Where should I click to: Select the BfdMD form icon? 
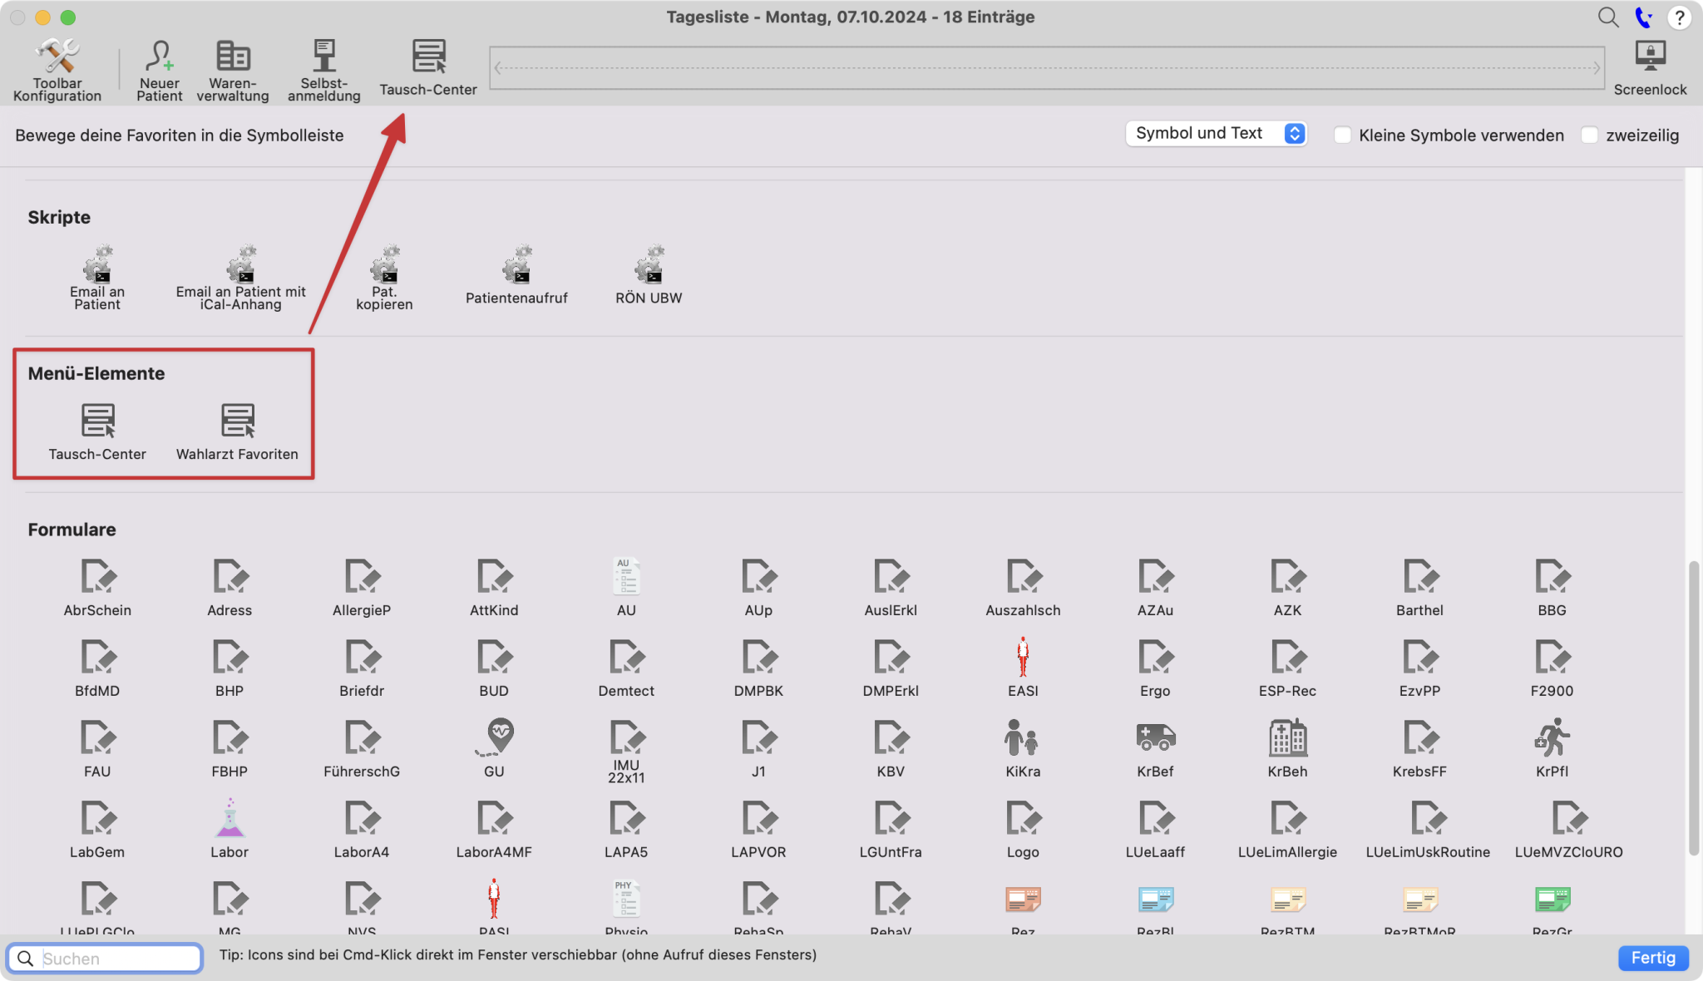(97, 668)
